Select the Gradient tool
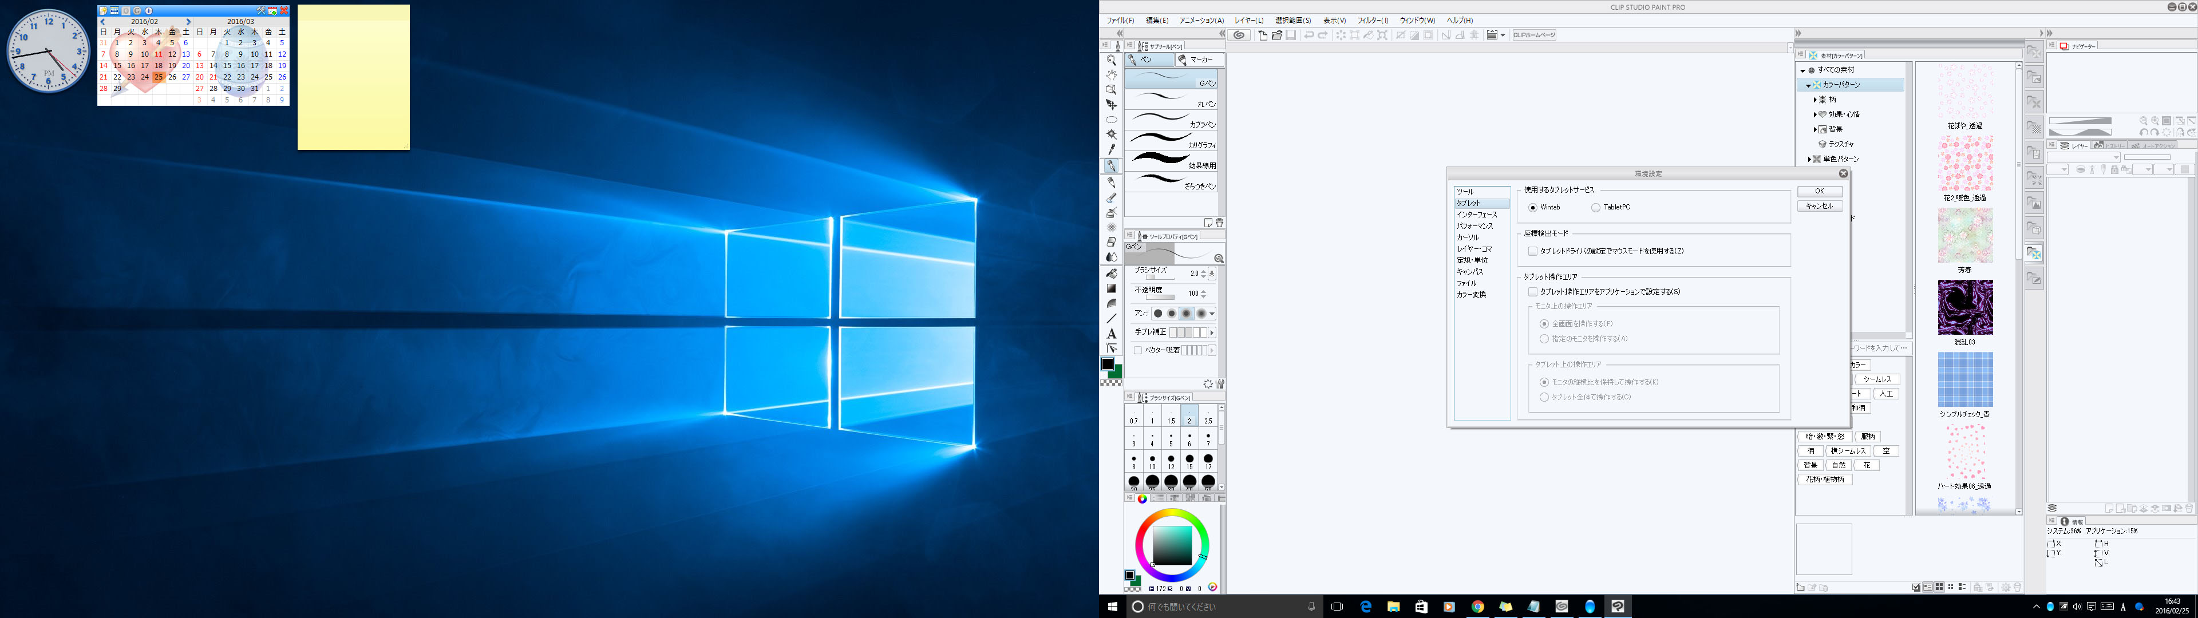The image size is (2198, 618). pyautogui.click(x=1111, y=288)
